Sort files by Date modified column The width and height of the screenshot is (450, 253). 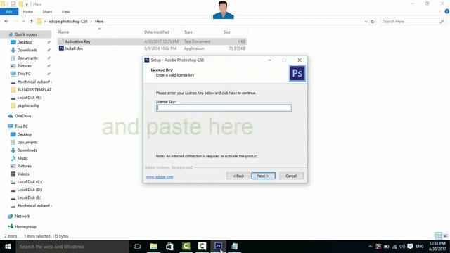pos(157,32)
